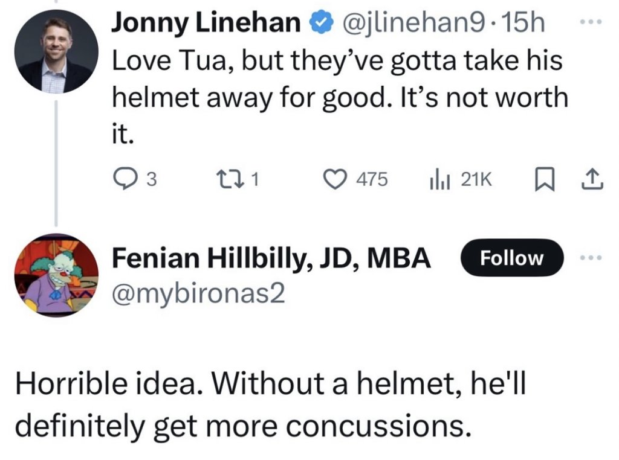Click the Fenian Hillbilly, JD, MBA name
The width and height of the screenshot is (619, 460).
click(272, 258)
